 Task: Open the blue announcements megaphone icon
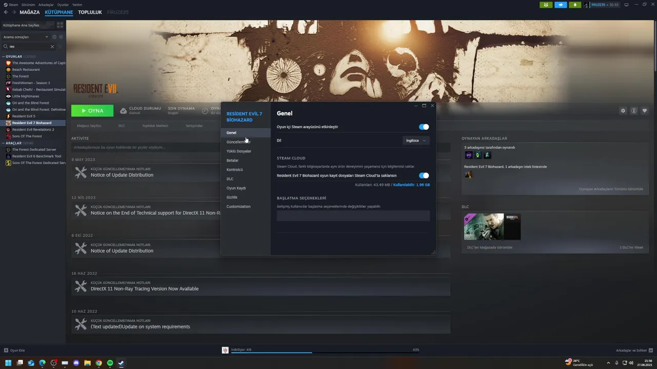[561, 5]
